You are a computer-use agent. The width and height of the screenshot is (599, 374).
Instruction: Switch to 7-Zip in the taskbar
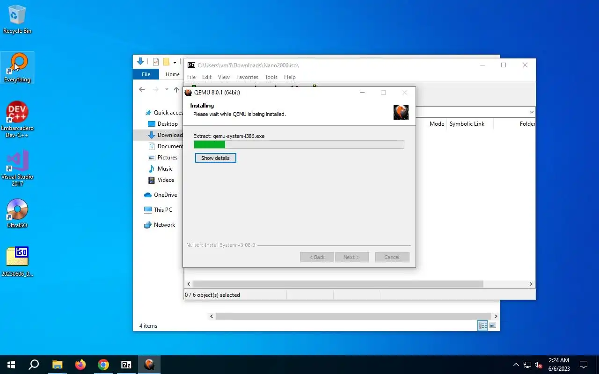pos(126,365)
